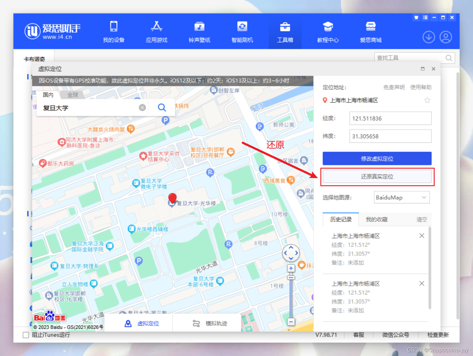This screenshot has height=356, width=473.
Task: Click the 爱思助手 logo
Action: (x=52, y=31)
